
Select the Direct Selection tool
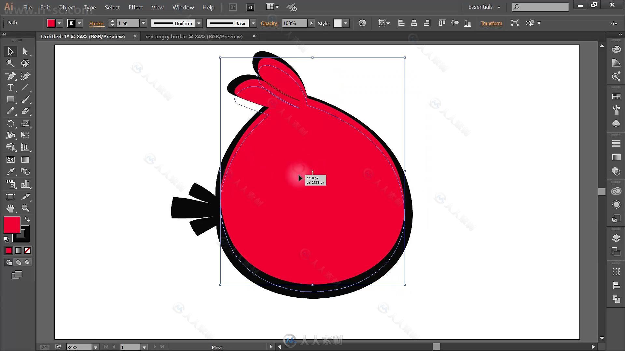pos(25,51)
